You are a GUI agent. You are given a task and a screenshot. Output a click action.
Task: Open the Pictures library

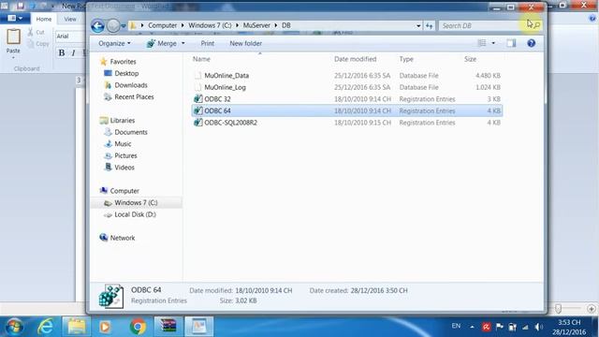[125, 156]
